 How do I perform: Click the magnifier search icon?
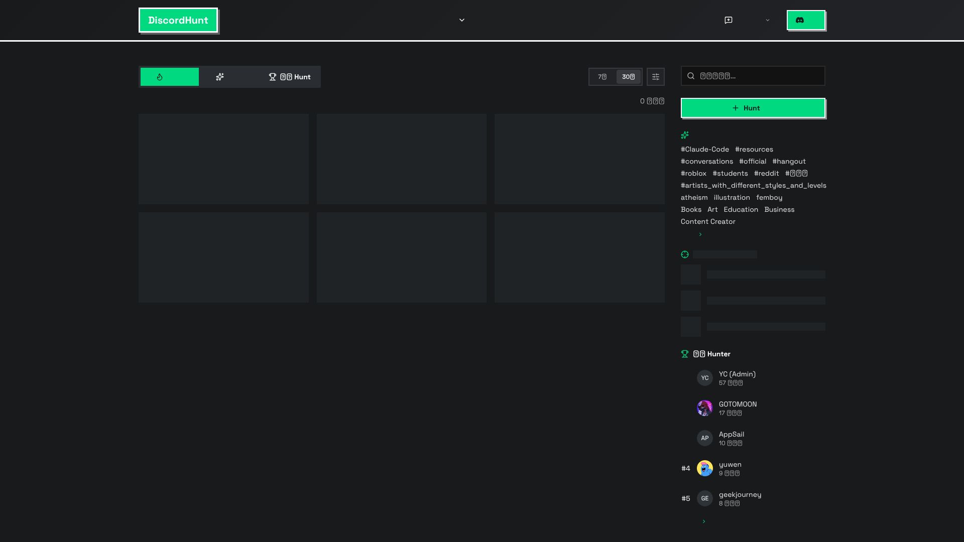(x=691, y=76)
